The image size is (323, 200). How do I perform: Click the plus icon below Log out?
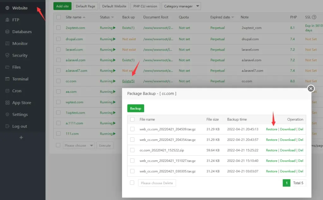coord(21,138)
